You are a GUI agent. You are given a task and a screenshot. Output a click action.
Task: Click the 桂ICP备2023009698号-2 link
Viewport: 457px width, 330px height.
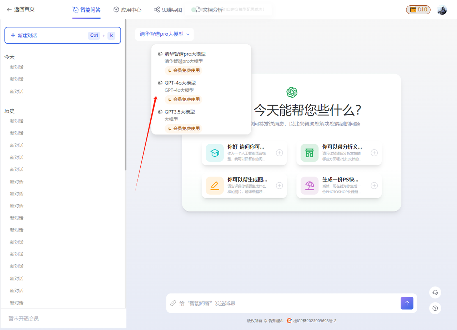(x=315, y=321)
